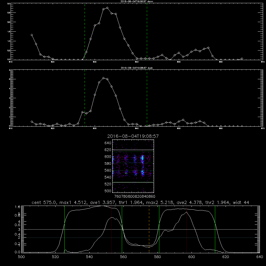
Task: Click the first diamond data point of the dawn curve
Action: [32, 35]
